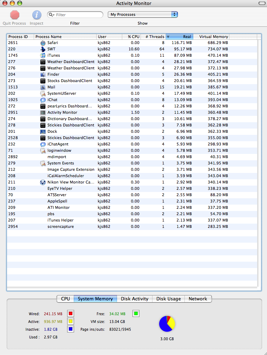The height and width of the screenshot is (355, 267).
Task: Select the pbs process row
Action: [132, 214]
